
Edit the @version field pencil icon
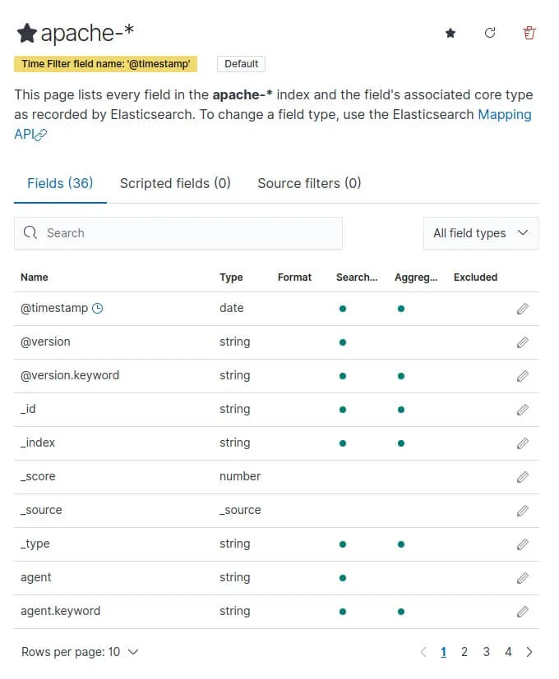click(x=523, y=342)
